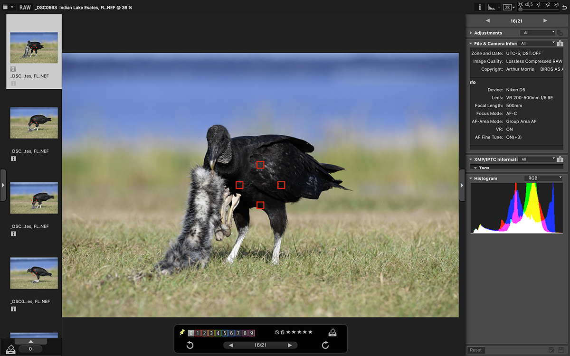Select the fourth filmstrip thumbnail
The width and height of the screenshot is (570, 356).
(34, 273)
